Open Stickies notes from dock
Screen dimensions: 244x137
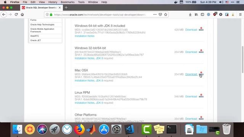click(159, 129)
